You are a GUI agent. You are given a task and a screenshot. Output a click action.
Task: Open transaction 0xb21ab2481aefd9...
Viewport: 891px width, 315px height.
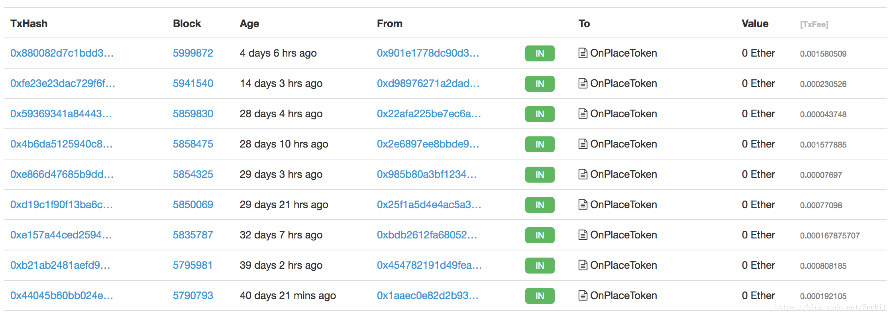click(x=60, y=265)
